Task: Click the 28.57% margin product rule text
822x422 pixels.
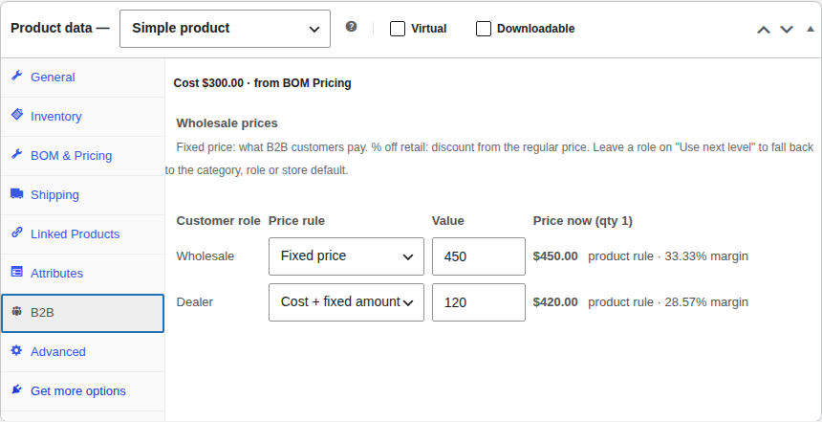Action: click(668, 302)
